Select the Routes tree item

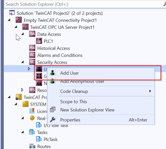pos(44,146)
